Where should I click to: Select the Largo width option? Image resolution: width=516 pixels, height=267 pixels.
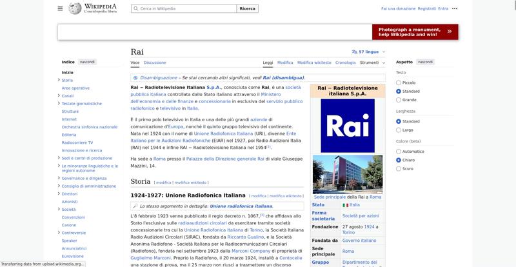tap(399, 130)
